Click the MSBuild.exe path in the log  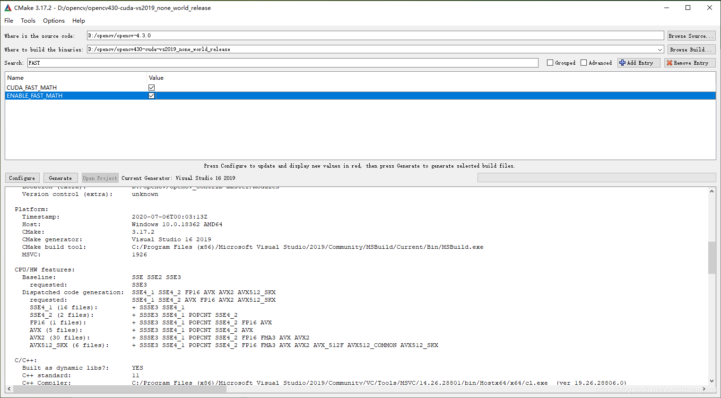click(x=307, y=247)
